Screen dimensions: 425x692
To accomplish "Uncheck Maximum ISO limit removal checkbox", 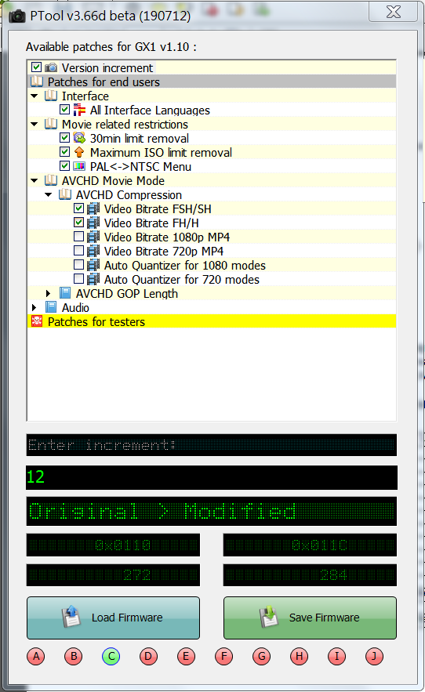I will pos(64,152).
